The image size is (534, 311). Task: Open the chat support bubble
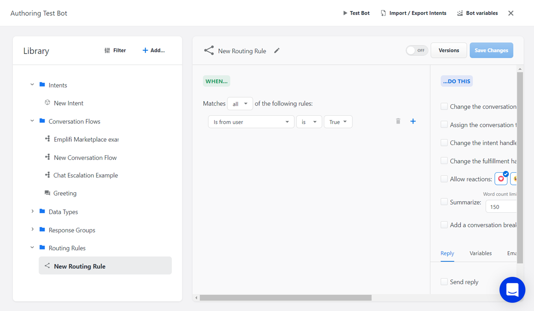[512, 290]
